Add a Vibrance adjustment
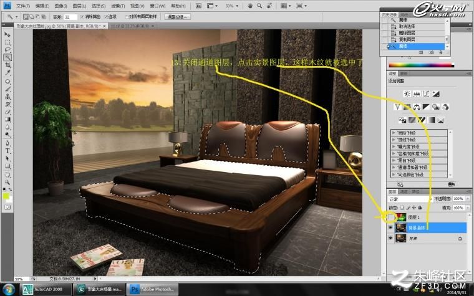 click(x=397, y=107)
